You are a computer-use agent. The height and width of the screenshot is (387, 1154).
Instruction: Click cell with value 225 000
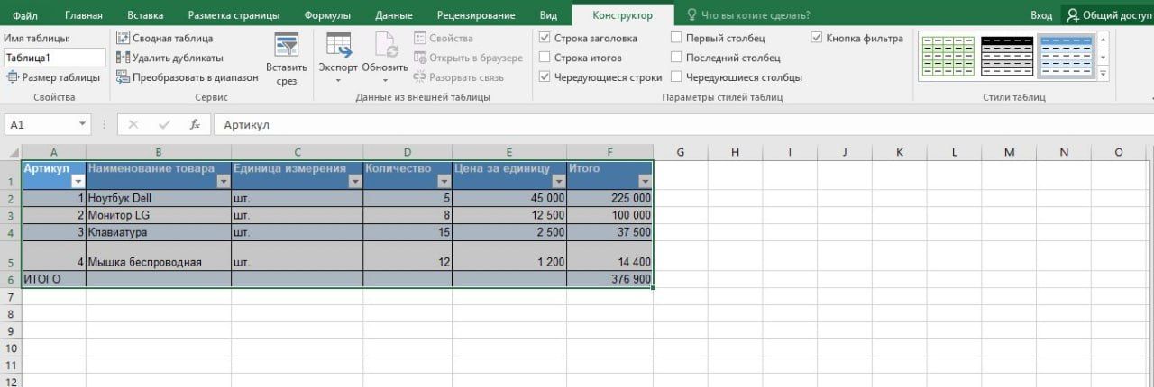click(610, 198)
